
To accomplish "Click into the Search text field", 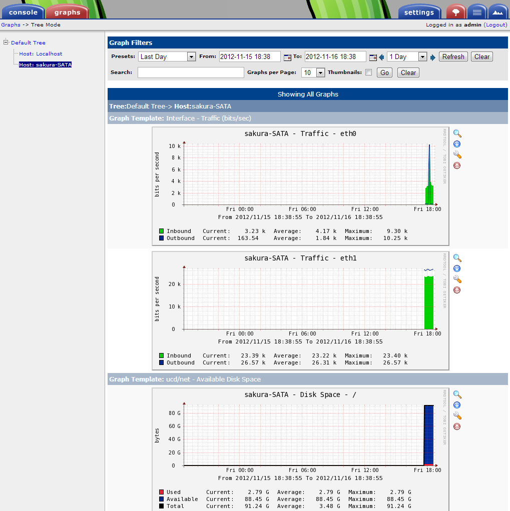I will pos(191,72).
